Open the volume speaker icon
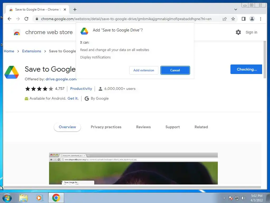The height and width of the screenshot is (203, 270). pyautogui.click(x=243, y=198)
